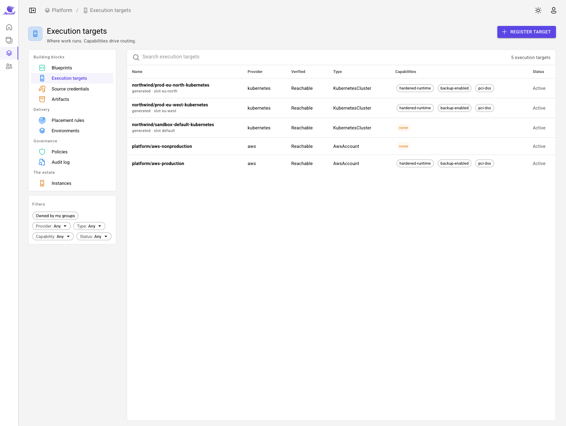The width and height of the screenshot is (566, 426).
Task: Open the Type: Any dropdown
Action: [89, 226]
